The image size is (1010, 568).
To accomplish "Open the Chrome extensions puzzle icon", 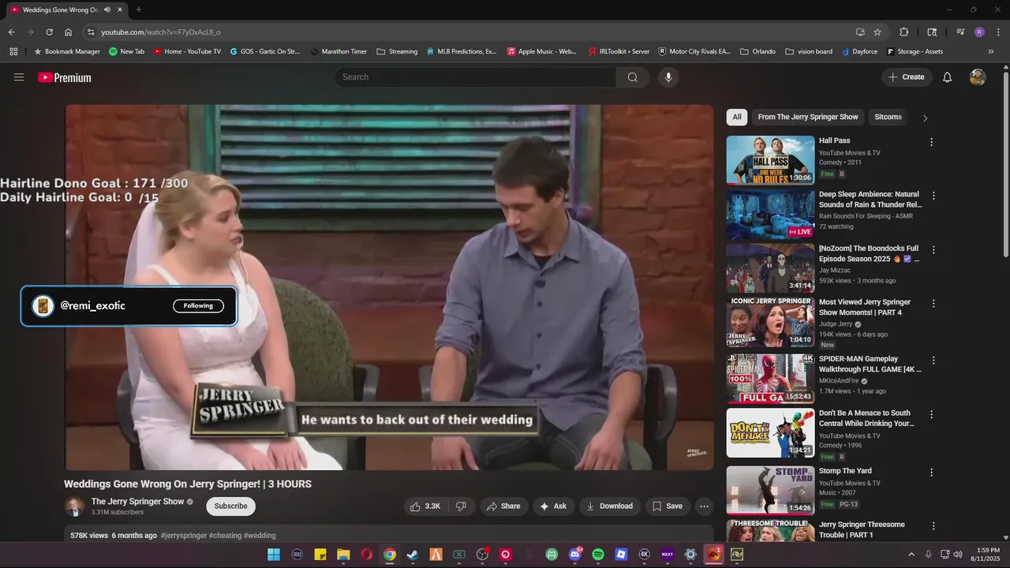I will [904, 32].
